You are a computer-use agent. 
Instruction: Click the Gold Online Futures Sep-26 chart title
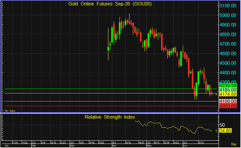[110, 4]
